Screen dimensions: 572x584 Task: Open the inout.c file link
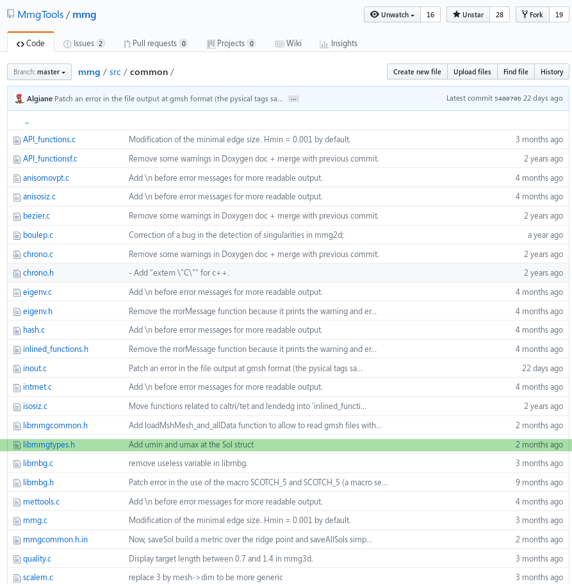35,369
